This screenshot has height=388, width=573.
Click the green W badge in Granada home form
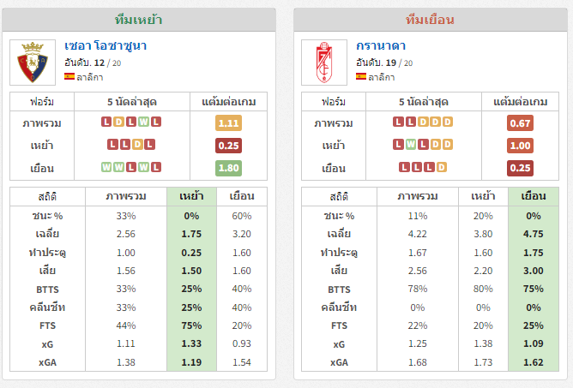410,144
